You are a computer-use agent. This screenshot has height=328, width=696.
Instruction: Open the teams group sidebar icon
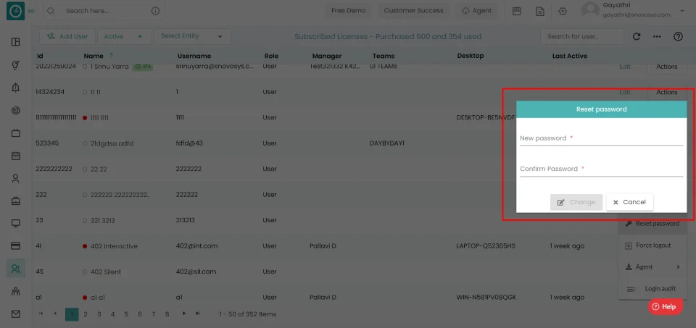(x=15, y=291)
